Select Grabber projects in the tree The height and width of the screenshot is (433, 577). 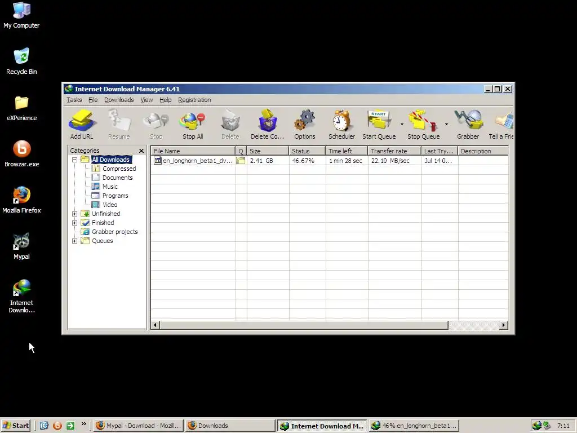click(115, 232)
